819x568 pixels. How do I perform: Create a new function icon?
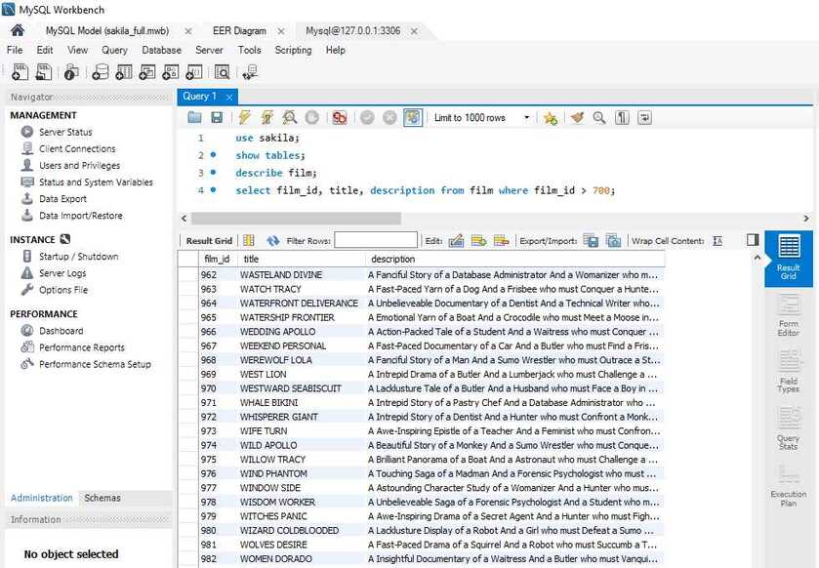point(194,72)
